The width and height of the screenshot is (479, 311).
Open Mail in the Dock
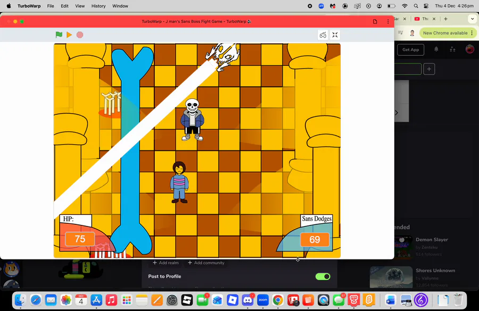click(x=51, y=300)
